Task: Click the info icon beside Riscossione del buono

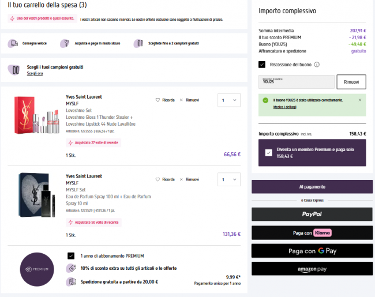Action: [x=317, y=65]
